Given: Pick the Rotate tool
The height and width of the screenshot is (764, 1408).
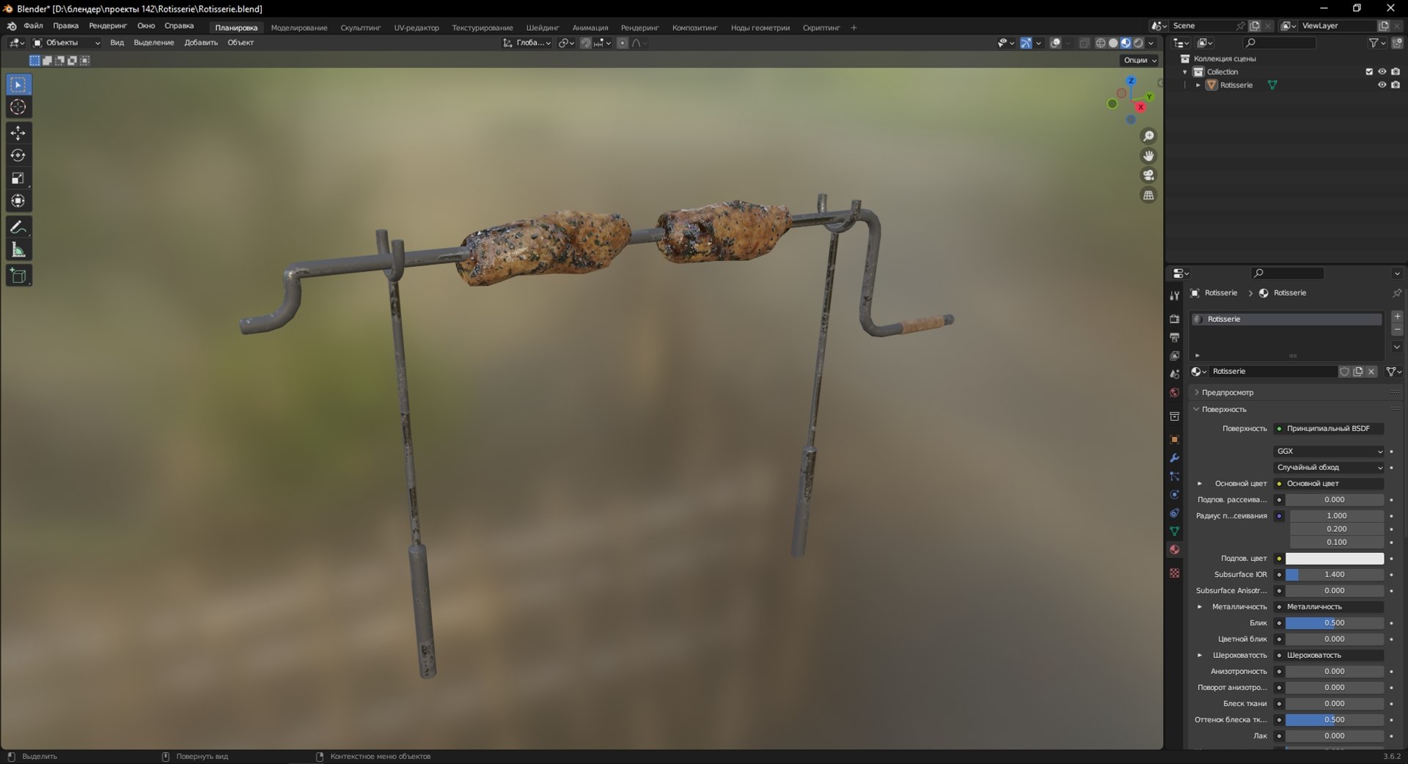Looking at the screenshot, I should (18, 155).
